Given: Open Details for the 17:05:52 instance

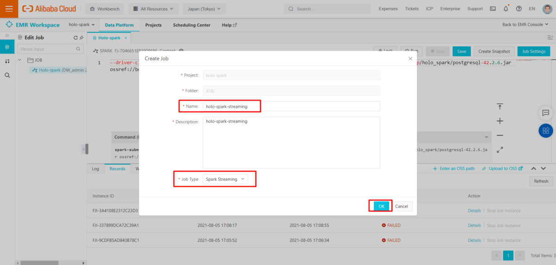Looking at the screenshot, I should [x=474, y=240].
